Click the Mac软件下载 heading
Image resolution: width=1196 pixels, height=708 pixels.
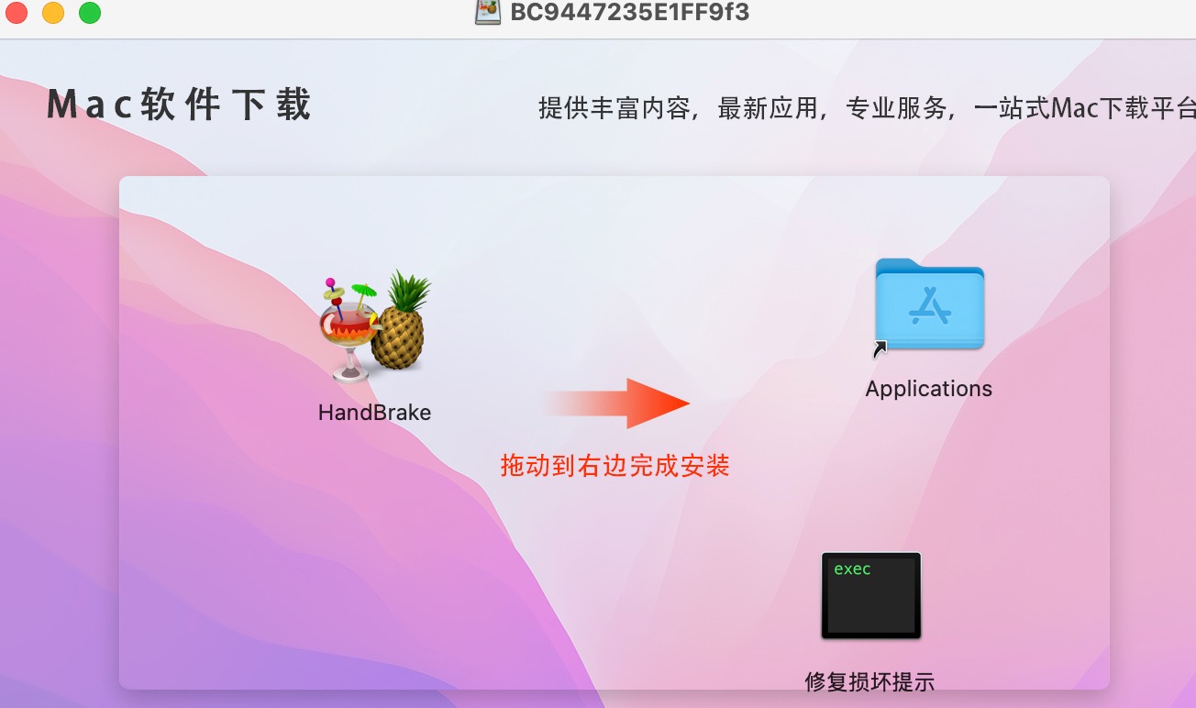[180, 105]
